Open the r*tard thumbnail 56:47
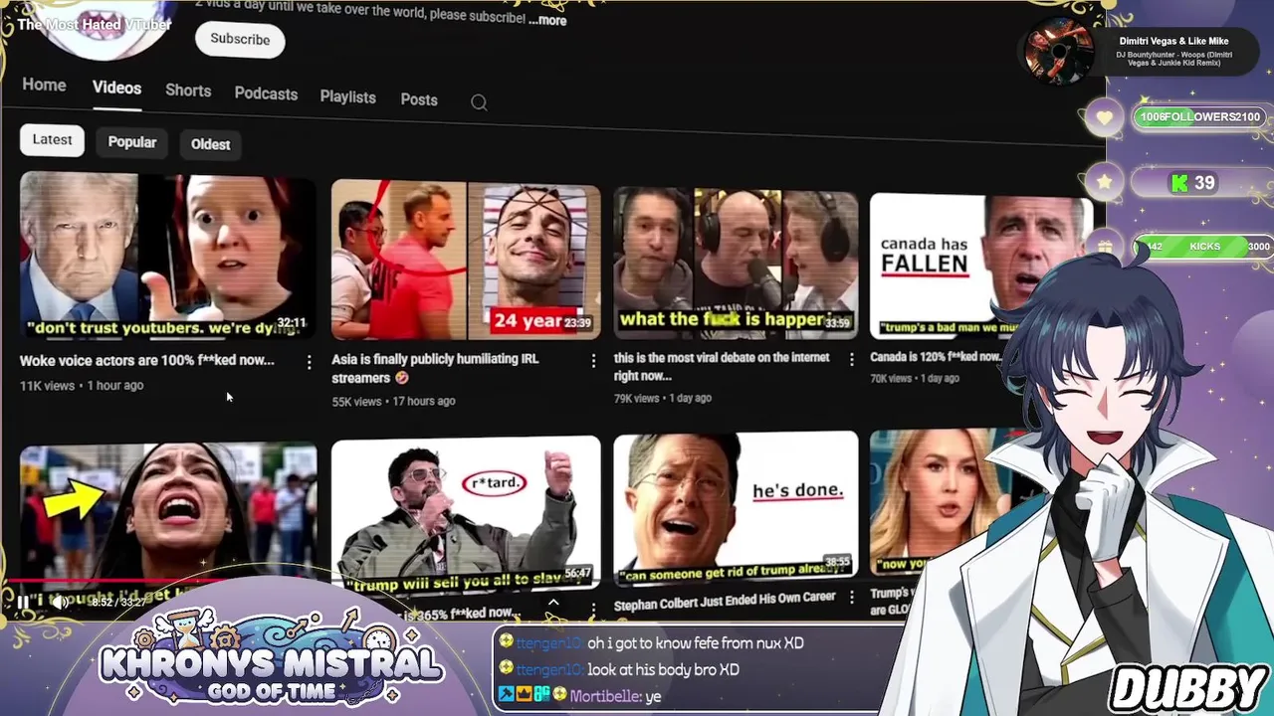The height and width of the screenshot is (716, 1274). point(466,513)
